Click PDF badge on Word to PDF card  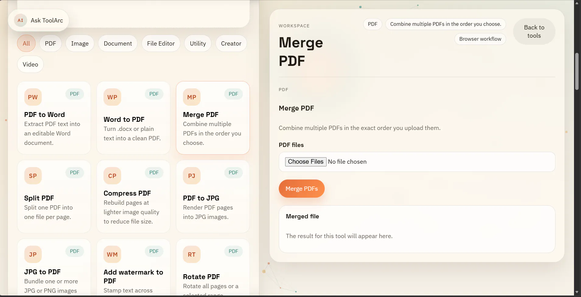coord(154,94)
